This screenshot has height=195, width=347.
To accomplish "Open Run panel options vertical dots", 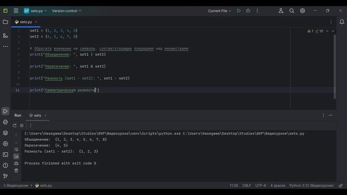I will pos(323,115).
